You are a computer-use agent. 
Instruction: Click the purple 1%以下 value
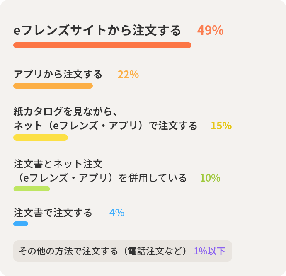(209, 251)
